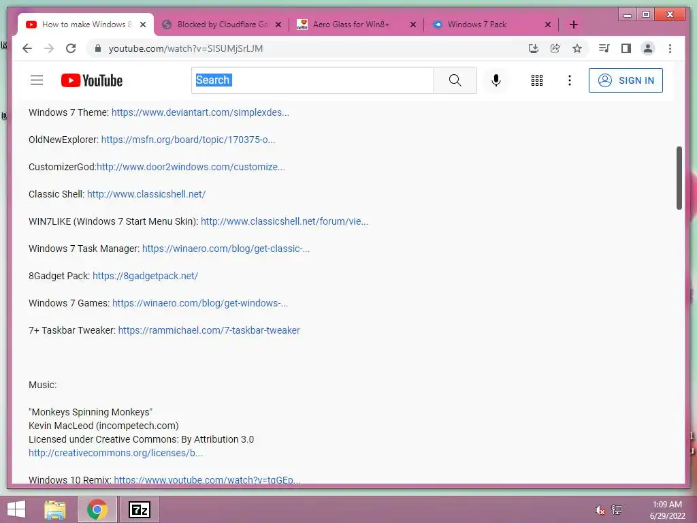
Task: Launch File Explorer from the taskbar
Action: click(55, 509)
